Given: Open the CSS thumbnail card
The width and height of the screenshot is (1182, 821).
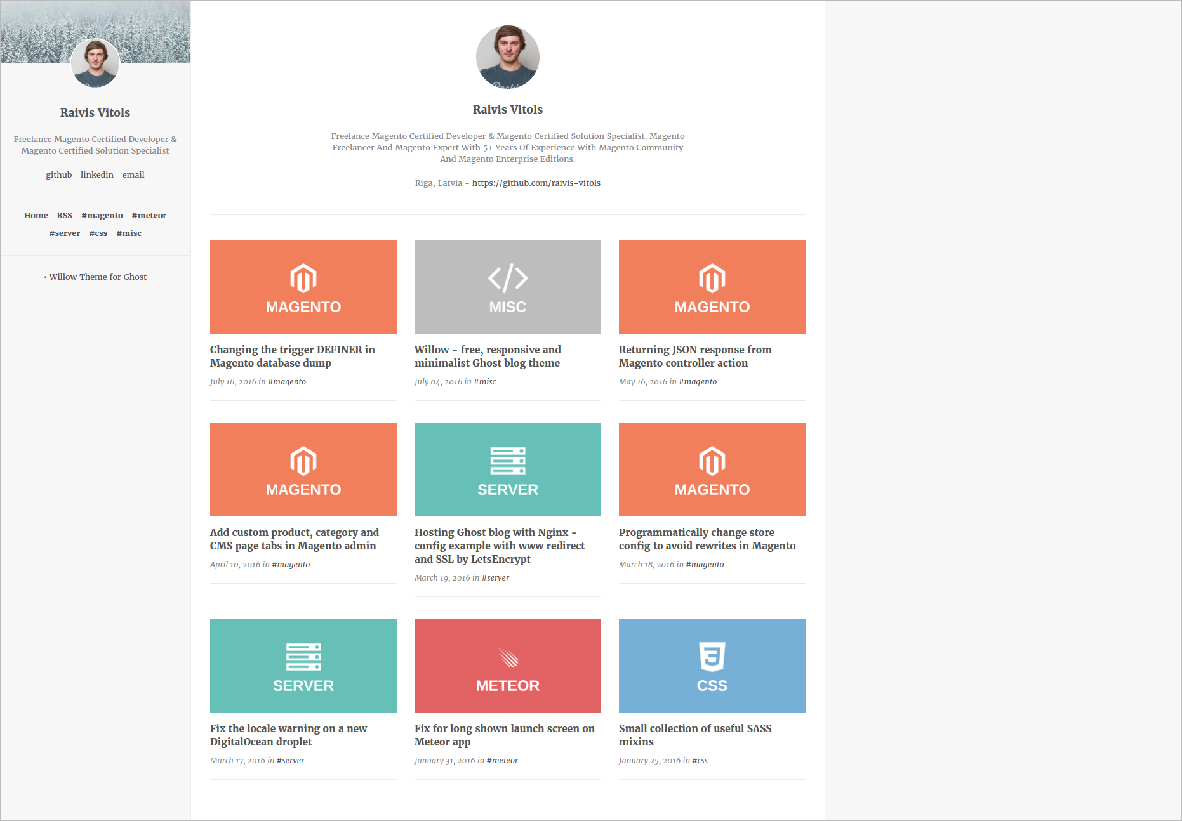Looking at the screenshot, I should coord(712,666).
